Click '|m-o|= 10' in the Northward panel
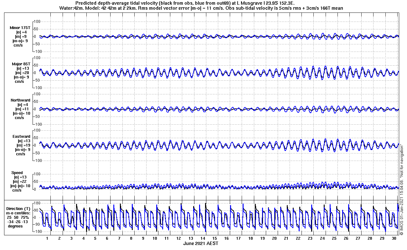The image size is (407, 250). pyautogui.click(x=22, y=113)
